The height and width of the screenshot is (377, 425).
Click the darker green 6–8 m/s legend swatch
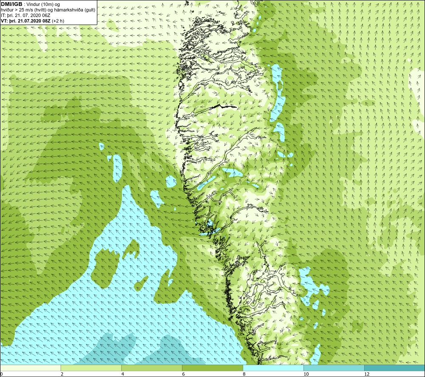click(x=212, y=368)
